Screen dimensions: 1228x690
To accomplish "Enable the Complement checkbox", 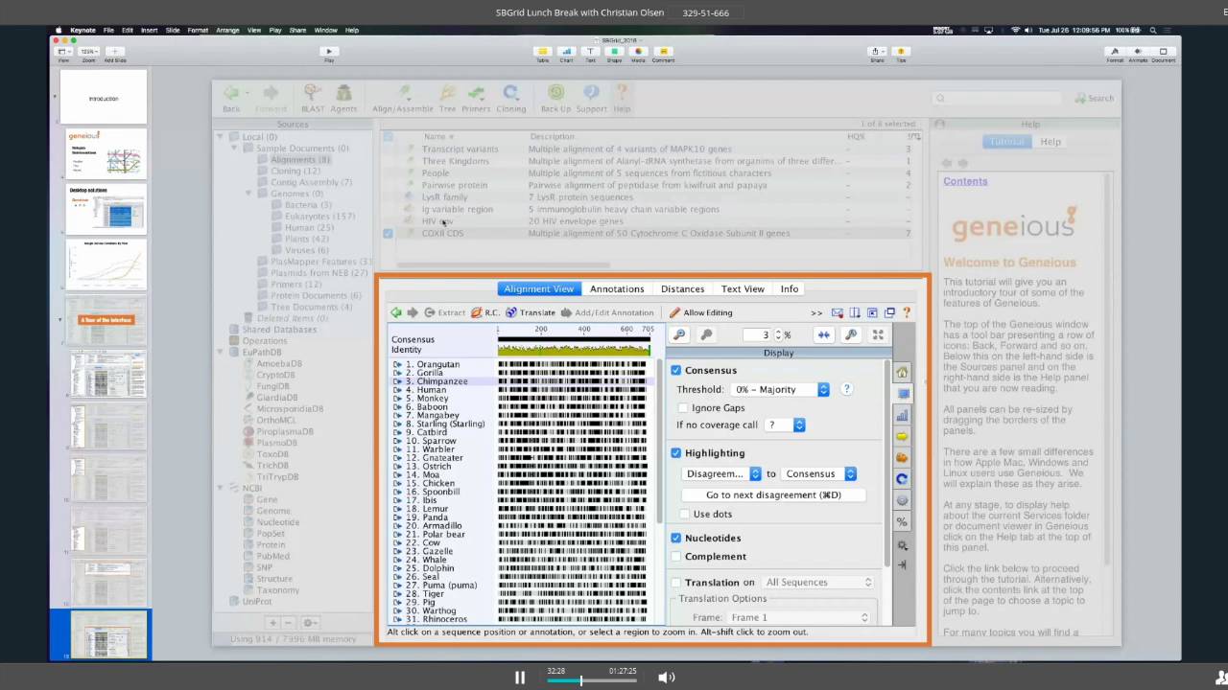I will pos(676,556).
